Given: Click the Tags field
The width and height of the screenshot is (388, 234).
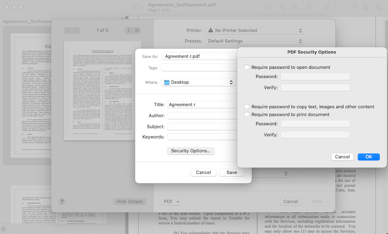Looking at the screenshot, I should (199, 68).
